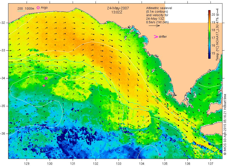
Task: Select the small Argo float marker near 34.3°S
Action: [x=44, y=86]
